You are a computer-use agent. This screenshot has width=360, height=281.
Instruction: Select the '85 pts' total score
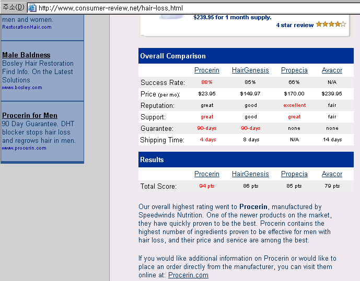294,186
